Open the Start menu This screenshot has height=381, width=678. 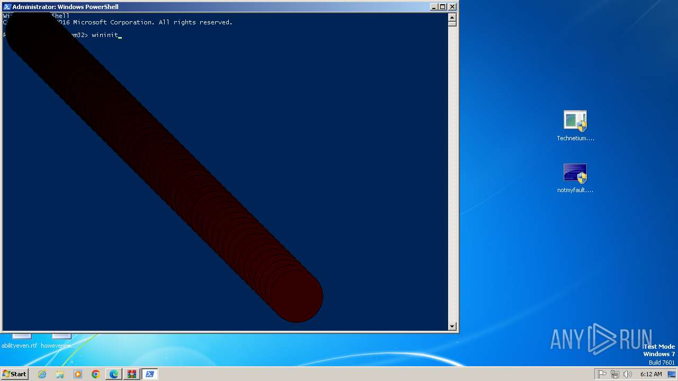click(x=15, y=374)
